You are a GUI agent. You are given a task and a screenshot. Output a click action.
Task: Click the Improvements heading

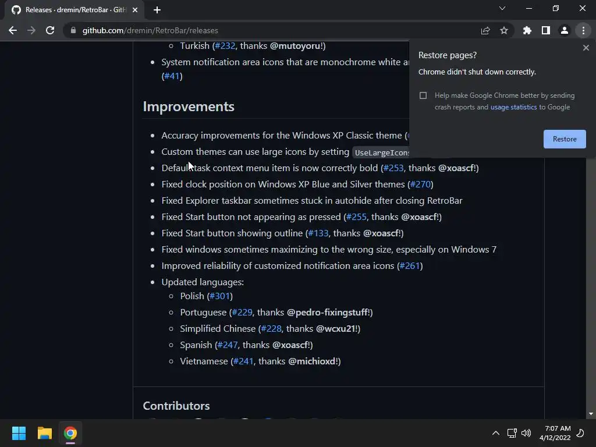[x=189, y=107]
